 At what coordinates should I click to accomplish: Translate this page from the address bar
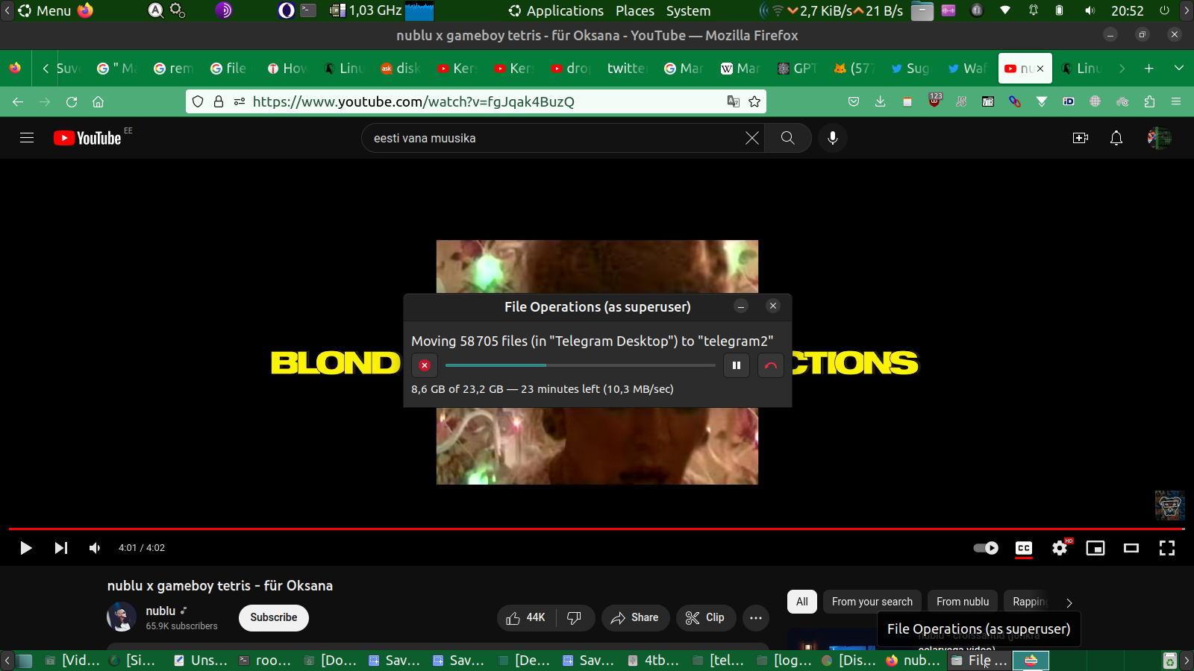734,102
